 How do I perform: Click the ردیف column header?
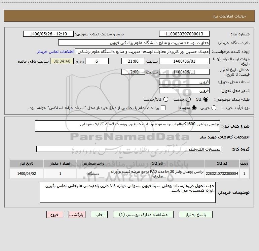click(244, 163)
